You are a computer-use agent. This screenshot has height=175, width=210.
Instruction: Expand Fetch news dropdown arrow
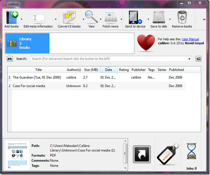tap(121, 19)
